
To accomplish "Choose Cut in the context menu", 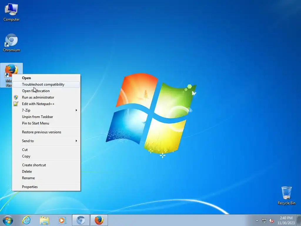I will [46, 150].
